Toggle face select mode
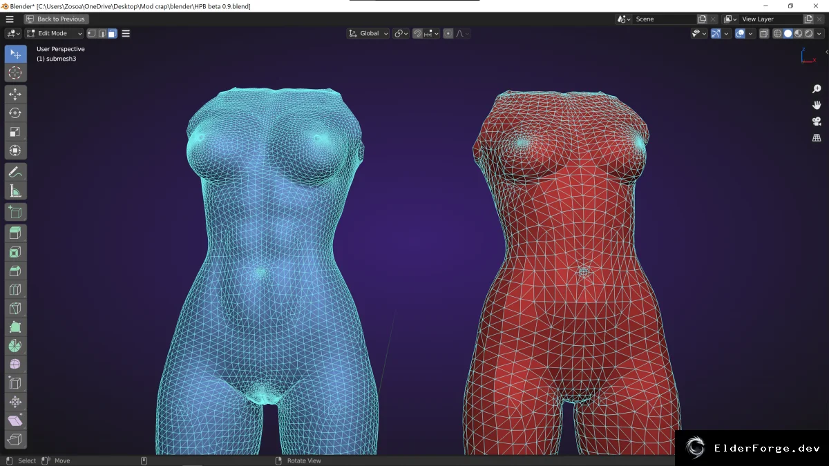The height and width of the screenshot is (466, 829). click(x=112, y=33)
